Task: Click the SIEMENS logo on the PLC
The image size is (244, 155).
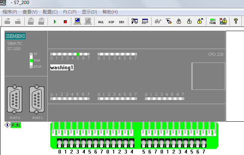Action: (x=15, y=36)
